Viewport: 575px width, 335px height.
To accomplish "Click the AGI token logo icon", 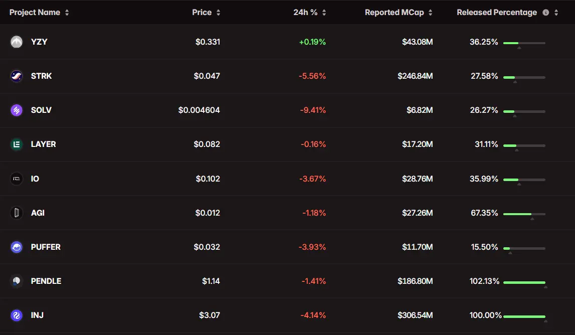I will click(17, 213).
